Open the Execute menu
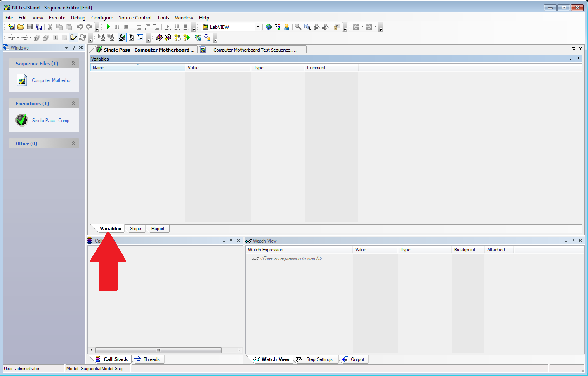588x376 pixels. pyautogui.click(x=57, y=18)
